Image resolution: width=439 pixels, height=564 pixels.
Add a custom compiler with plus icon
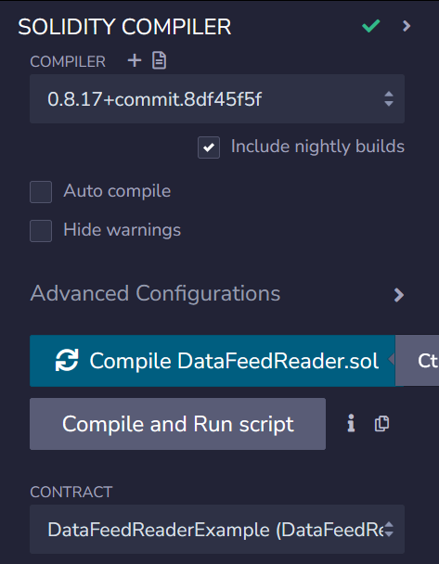click(135, 60)
